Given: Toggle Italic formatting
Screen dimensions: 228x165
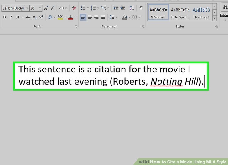Looking at the screenshot, I should tap(11, 17).
